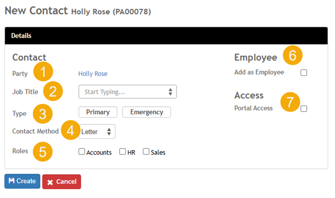Click the PA00078 party reference text
Image resolution: width=335 pixels, height=198 pixels.
(132, 12)
